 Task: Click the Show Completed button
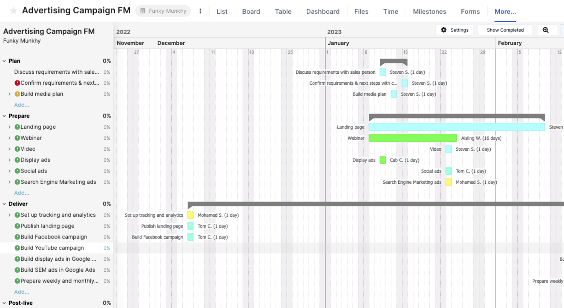[505, 30]
